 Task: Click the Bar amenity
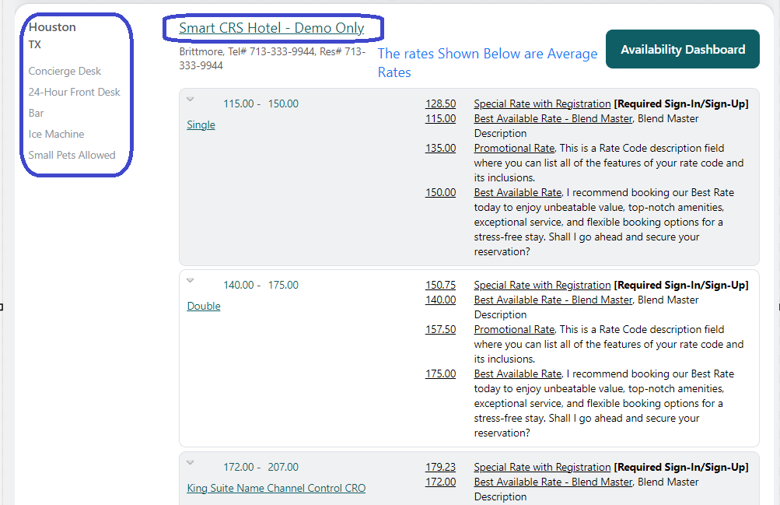[x=36, y=113]
